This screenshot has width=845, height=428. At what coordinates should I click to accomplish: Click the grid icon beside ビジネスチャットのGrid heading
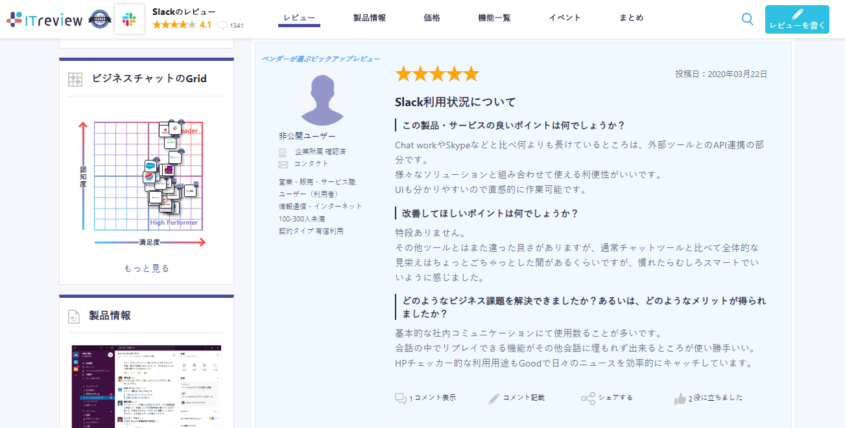pos(75,78)
